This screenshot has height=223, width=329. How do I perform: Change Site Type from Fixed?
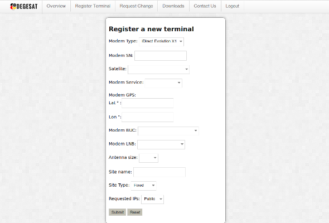click(x=143, y=186)
